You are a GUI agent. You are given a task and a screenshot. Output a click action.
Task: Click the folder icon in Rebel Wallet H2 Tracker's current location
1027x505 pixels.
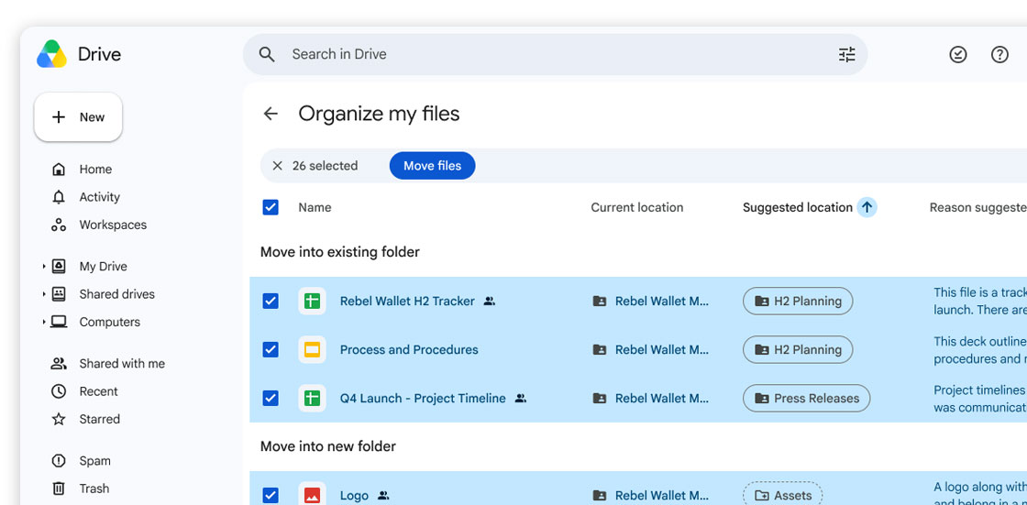[x=600, y=302]
